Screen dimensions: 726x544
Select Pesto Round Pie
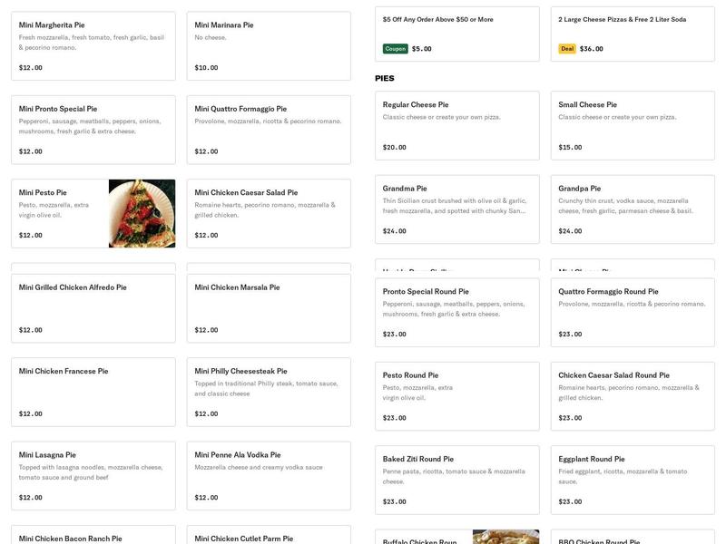456,395
